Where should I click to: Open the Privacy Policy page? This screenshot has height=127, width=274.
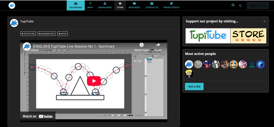pos(172,5)
